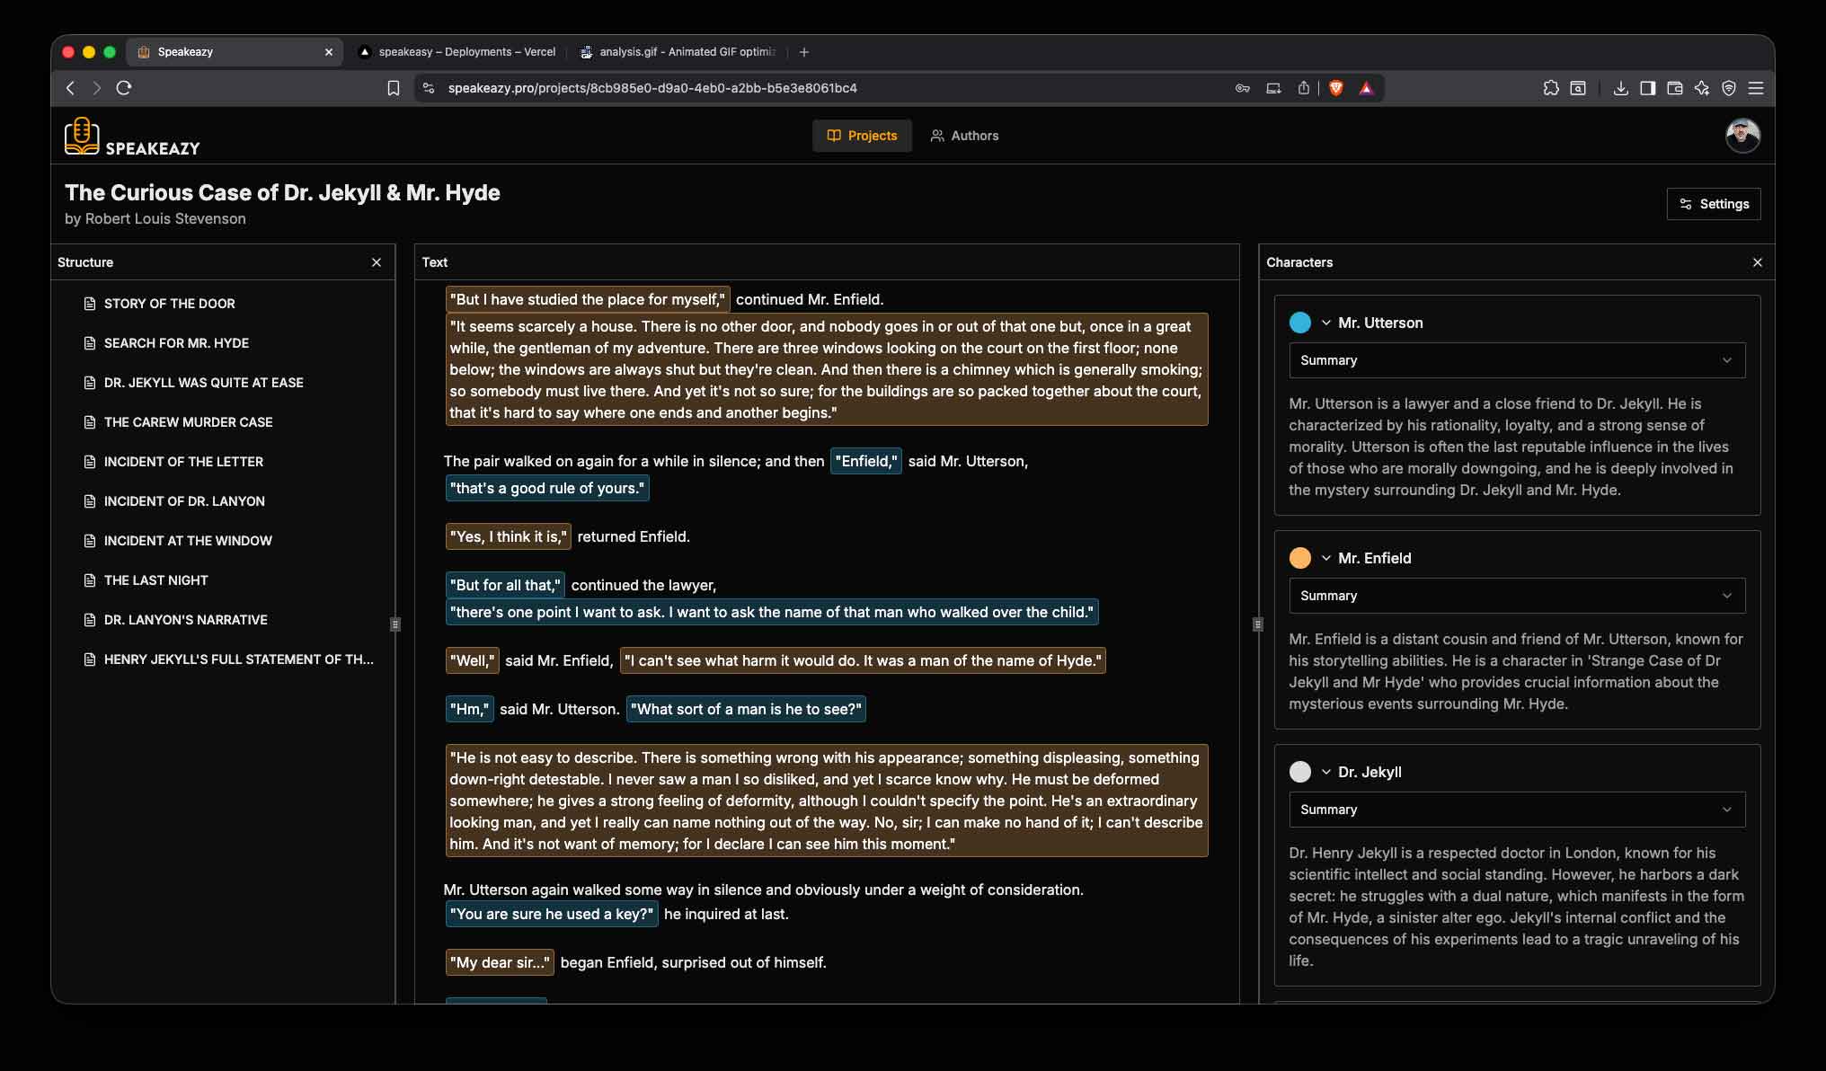Open Dr. Jekyll's Summary dropdown
This screenshot has width=1826, height=1071.
[x=1516, y=810]
